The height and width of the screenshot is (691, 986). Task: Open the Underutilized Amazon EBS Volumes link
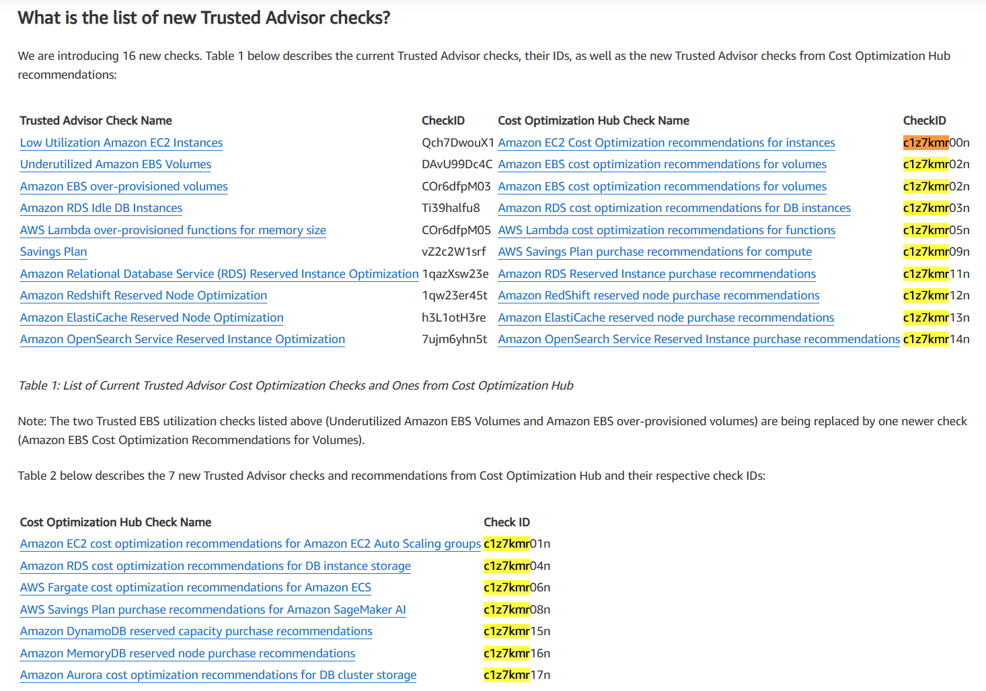(116, 164)
